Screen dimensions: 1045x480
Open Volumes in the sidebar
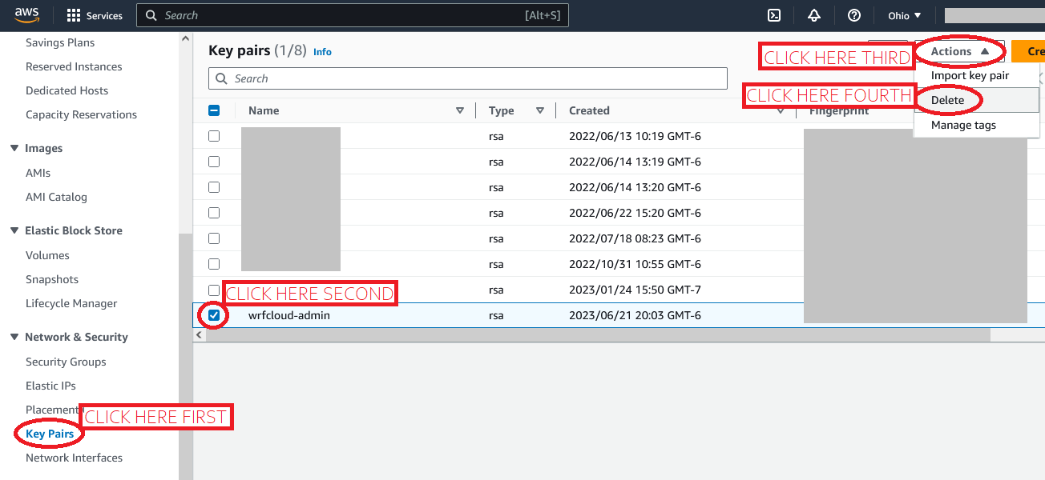(x=47, y=255)
